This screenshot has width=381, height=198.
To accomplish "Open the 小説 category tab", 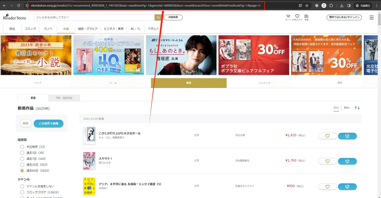I will click(66, 29).
